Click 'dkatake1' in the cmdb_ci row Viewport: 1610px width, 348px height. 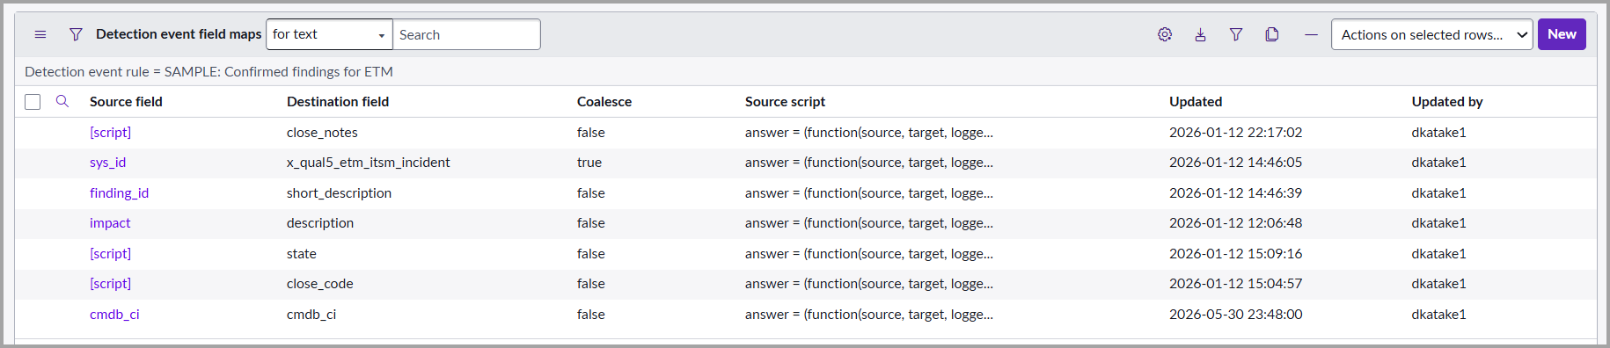1438,315
